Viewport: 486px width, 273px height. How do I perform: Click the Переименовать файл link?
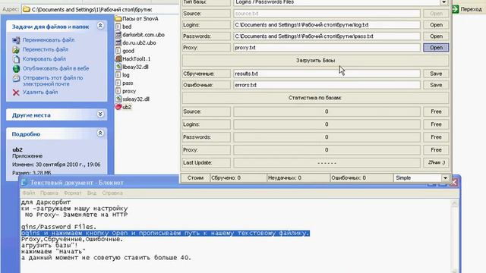pyautogui.click(x=49, y=40)
